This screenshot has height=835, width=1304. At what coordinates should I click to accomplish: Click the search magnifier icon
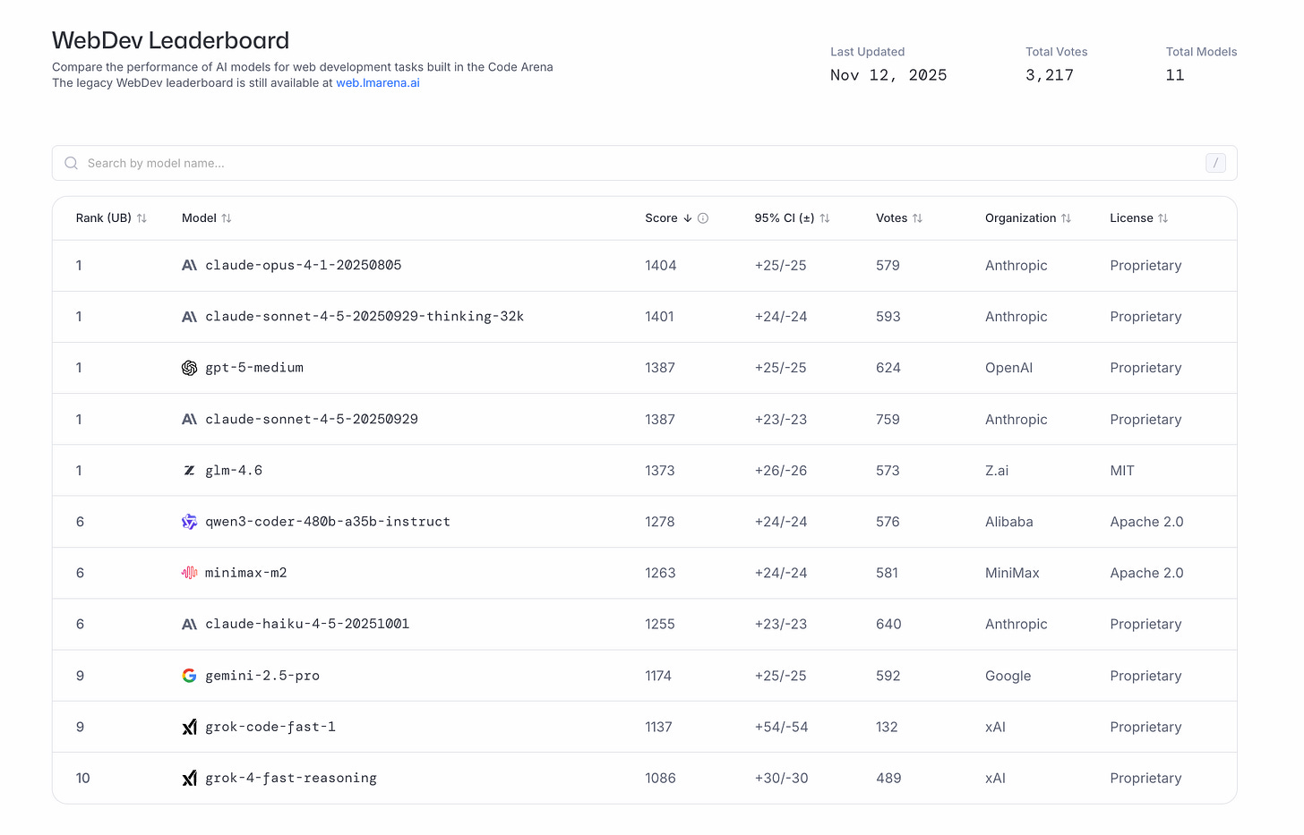tap(71, 163)
